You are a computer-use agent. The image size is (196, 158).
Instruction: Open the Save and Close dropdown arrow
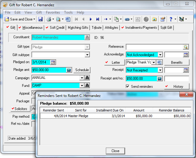click(x=34, y=19)
